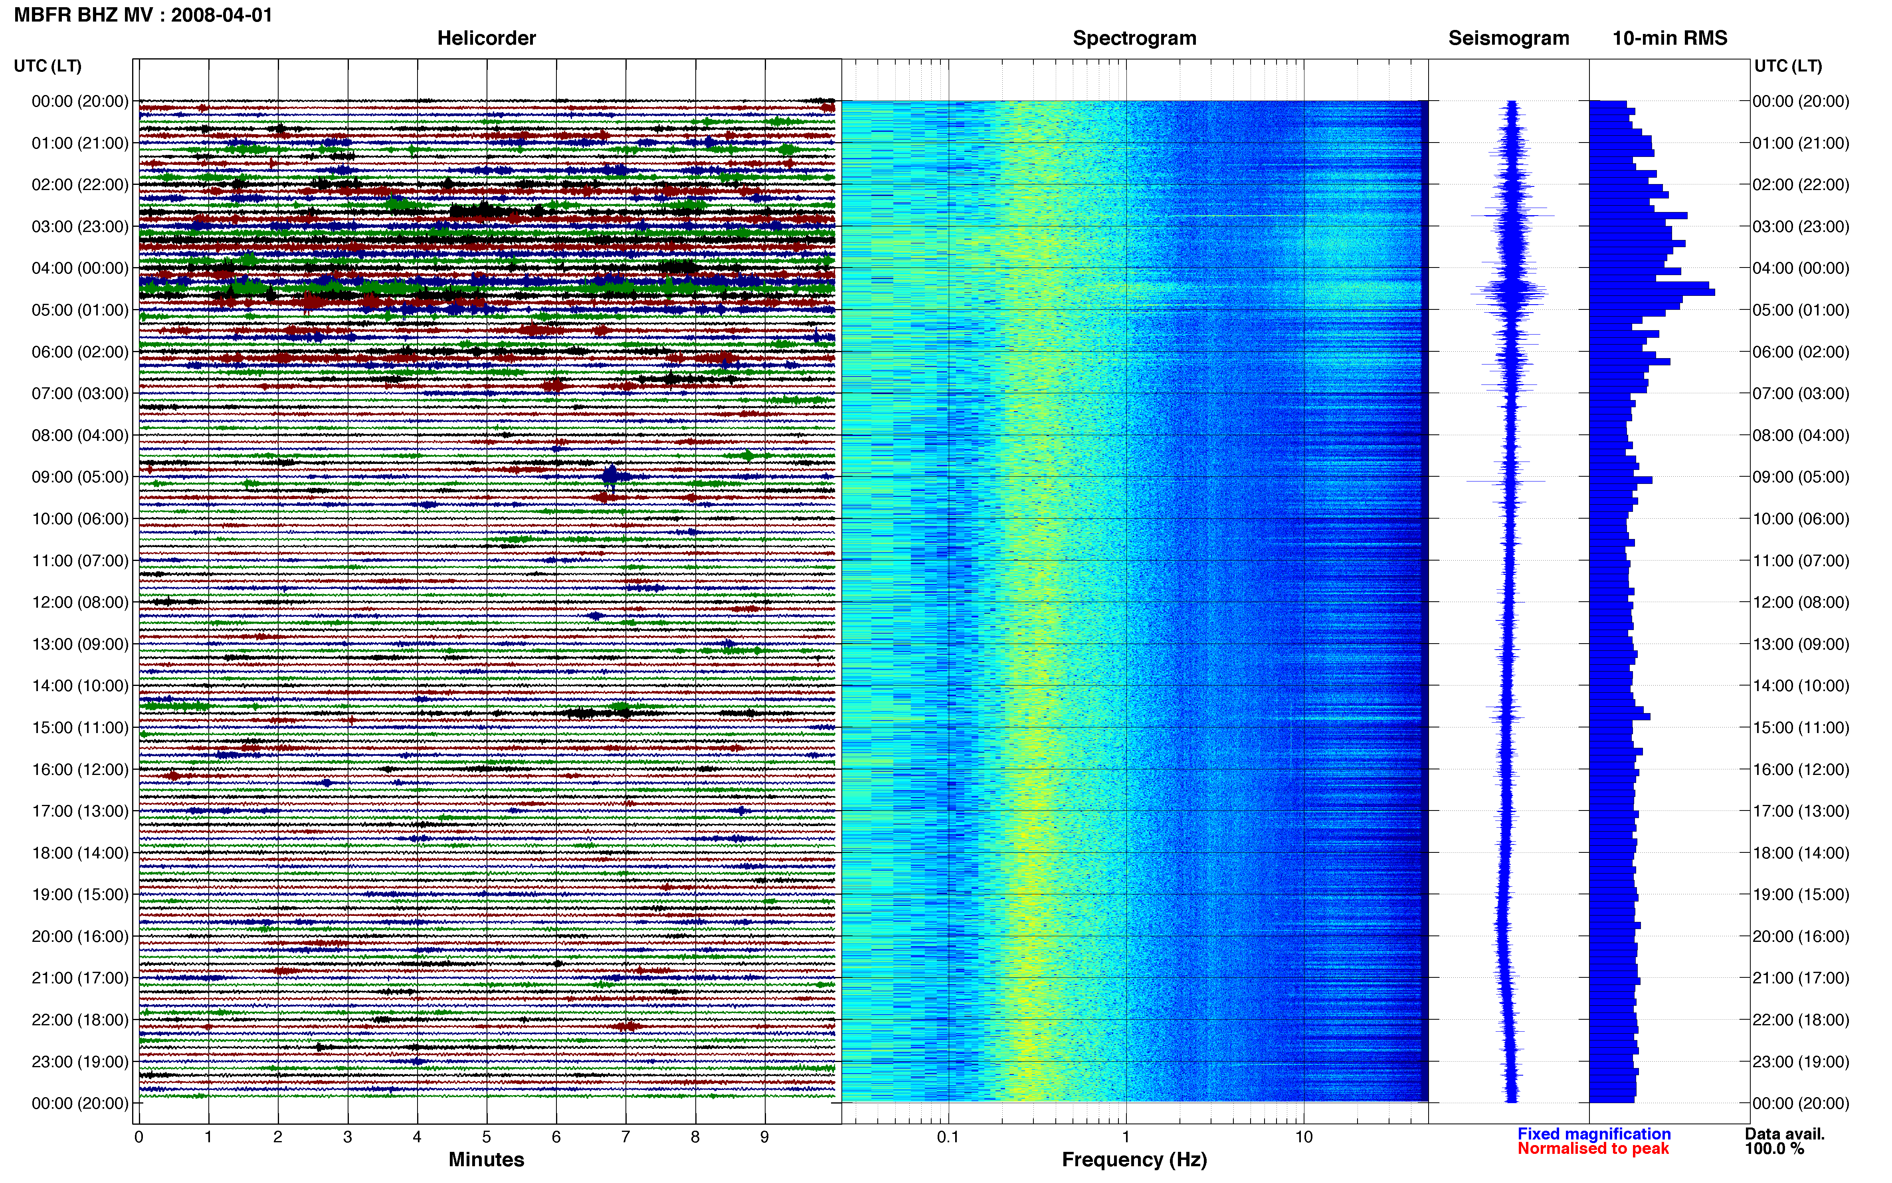Pick left axis label 15:00 (11:00)

(x=80, y=727)
